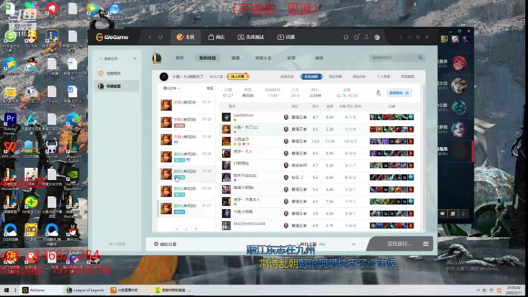Open the 个人荣誉 sub-tab

(383, 77)
